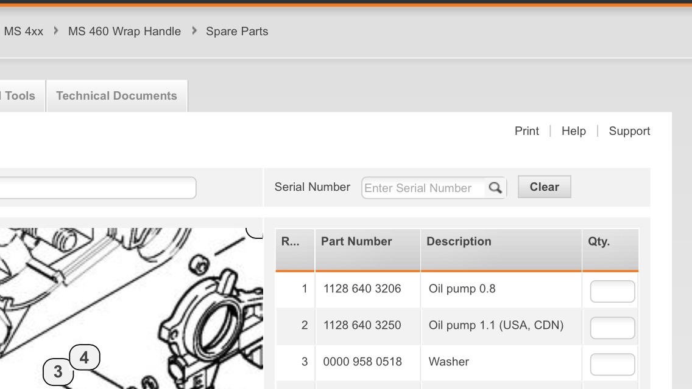Click the Qty. column header
This screenshot has height=389, width=692.
click(x=610, y=249)
